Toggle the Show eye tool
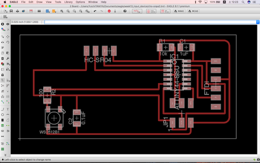The height and width of the screenshot is (163, 260). (8, 24)
